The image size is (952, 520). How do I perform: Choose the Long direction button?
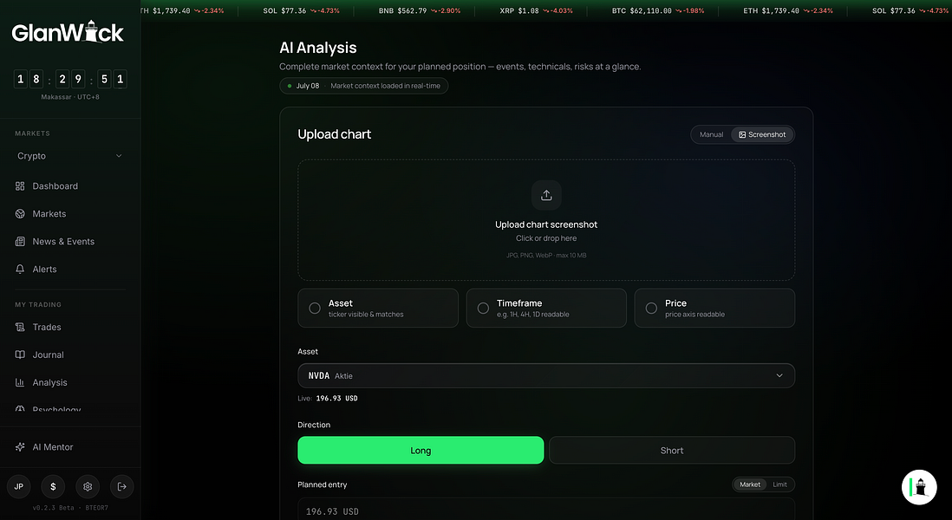point(421,450)
